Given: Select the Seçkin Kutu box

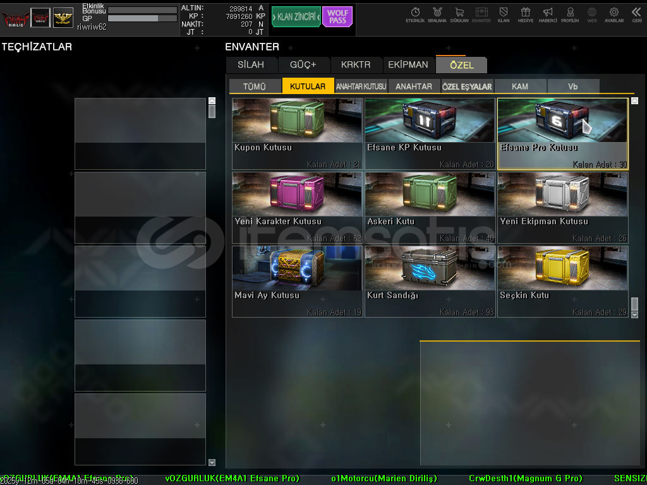Looking at the screenshot, I should 563,282.
